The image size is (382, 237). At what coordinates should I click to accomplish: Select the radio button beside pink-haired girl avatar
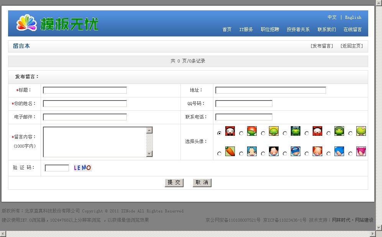pyautogui.click(x=350, y=153)
